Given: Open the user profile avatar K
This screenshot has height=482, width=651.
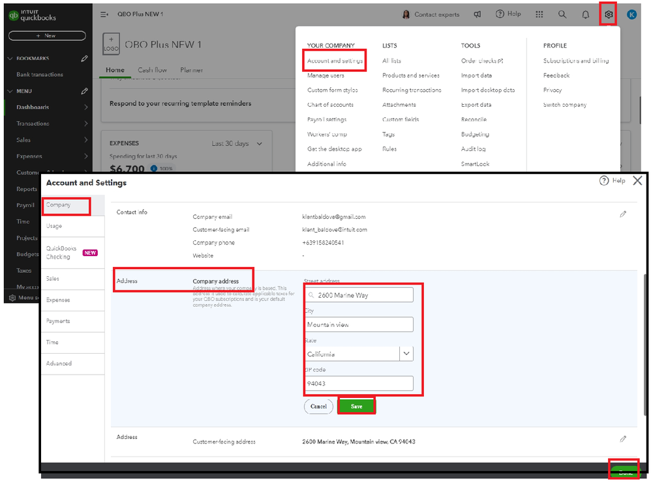Looking at the screenshot, I should 631,14.
